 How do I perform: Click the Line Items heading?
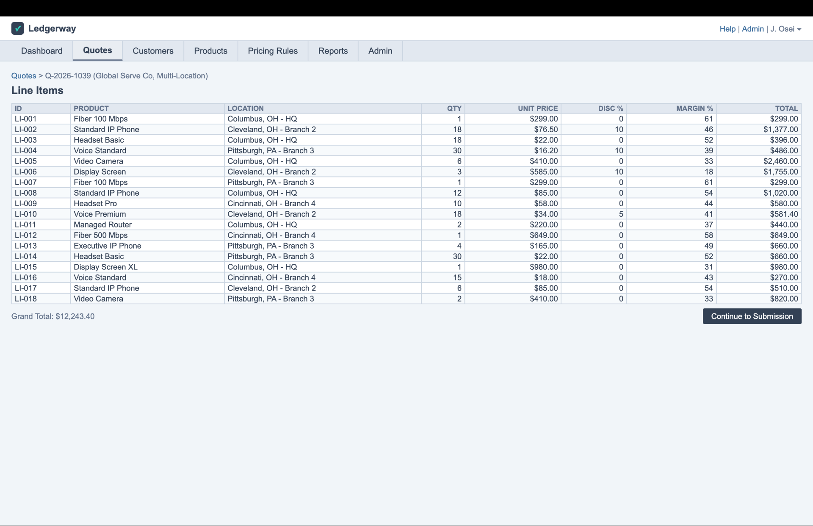pyautogui.click(x=37, y=91)
